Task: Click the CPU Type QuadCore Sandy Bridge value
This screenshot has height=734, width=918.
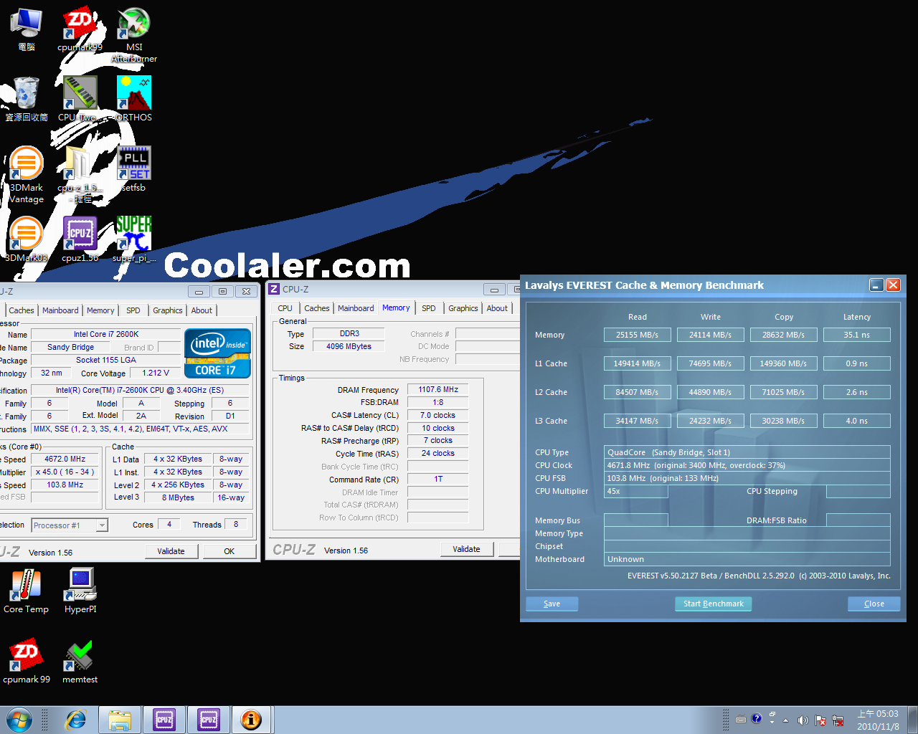Action: 747,452
